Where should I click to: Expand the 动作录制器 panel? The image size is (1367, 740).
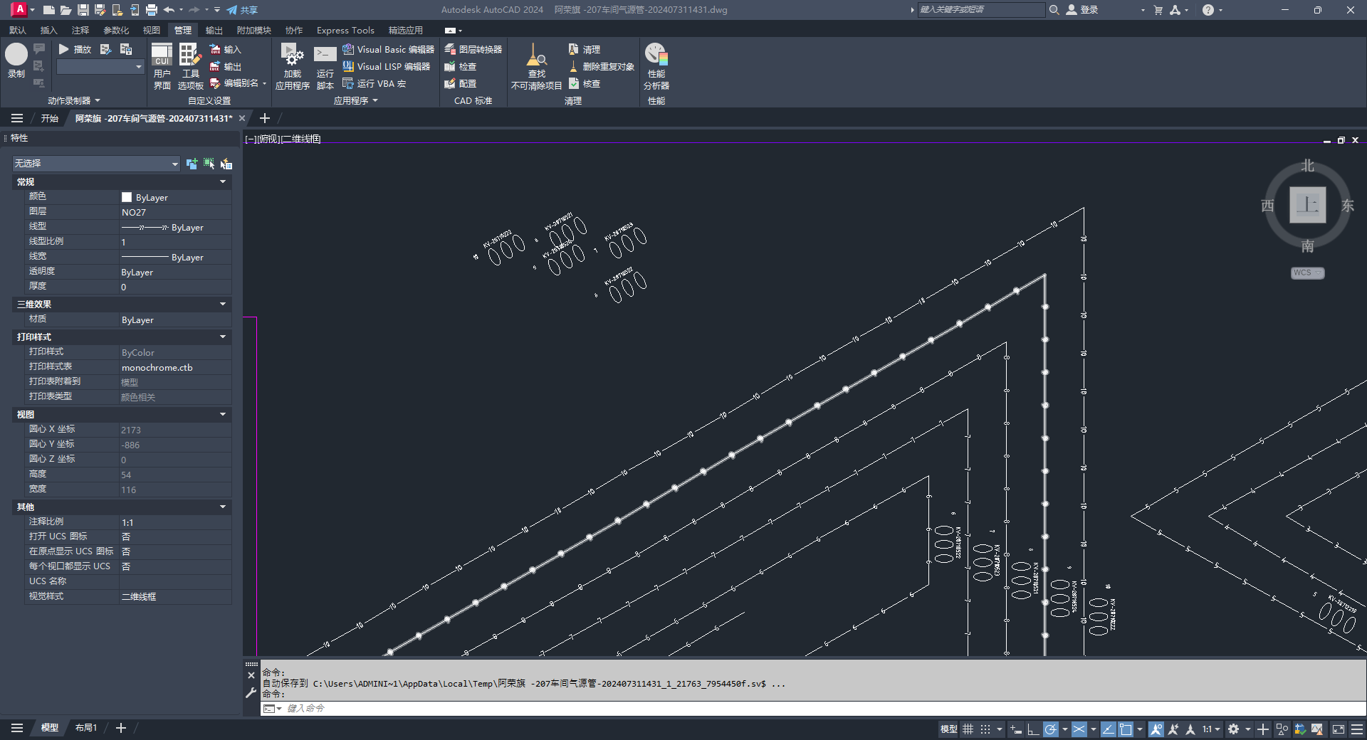pos(73,101)
